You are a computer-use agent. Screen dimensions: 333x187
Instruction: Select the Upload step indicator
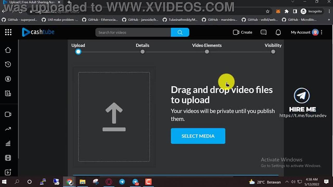coord(78,52)
